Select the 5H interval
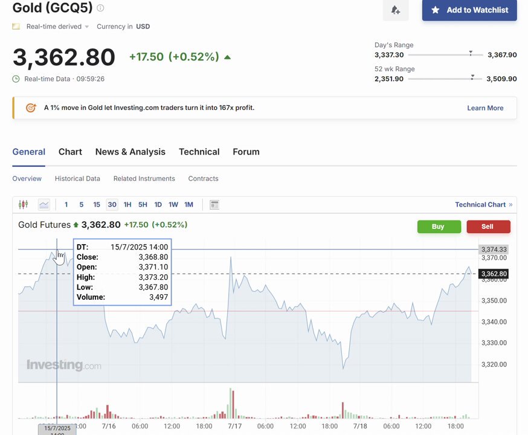This screenshot has width=528, height=435. click(143, 205)
